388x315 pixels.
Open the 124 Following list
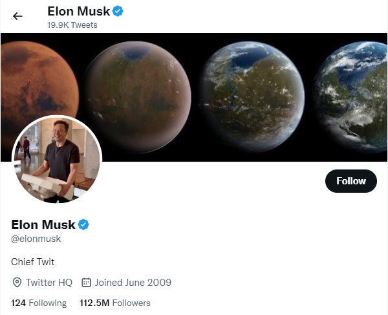39,303
